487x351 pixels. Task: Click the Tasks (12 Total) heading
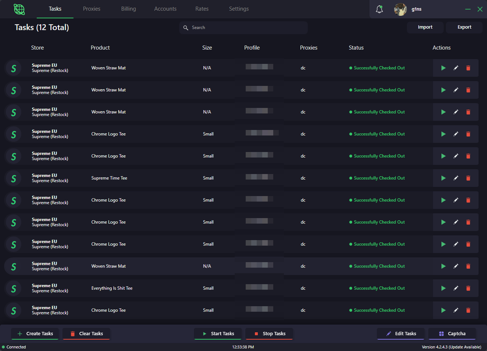pyautogui.click(x=42, y=28)
